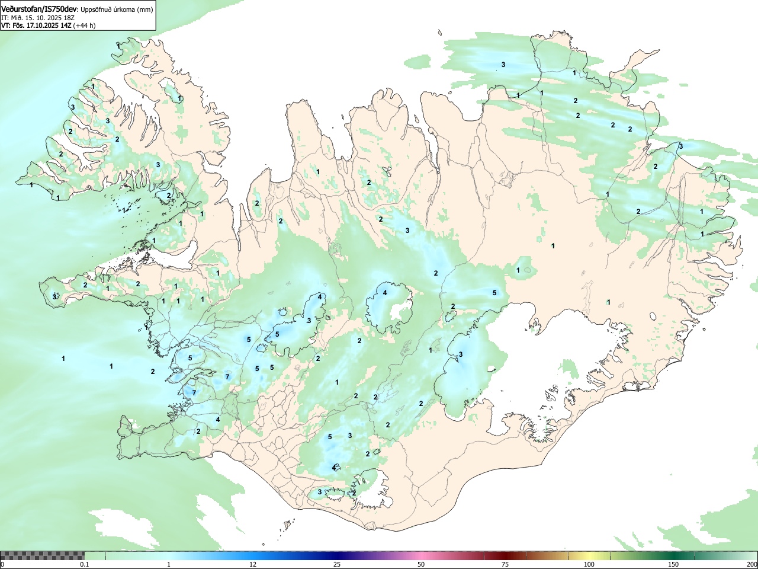Click the '25' label under the color scale
The image size is (758, 569).
tap(337, 564)
